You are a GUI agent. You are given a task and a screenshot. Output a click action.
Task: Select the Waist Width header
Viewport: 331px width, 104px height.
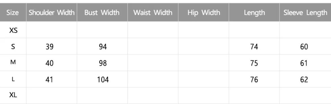[x=153, y=13]
